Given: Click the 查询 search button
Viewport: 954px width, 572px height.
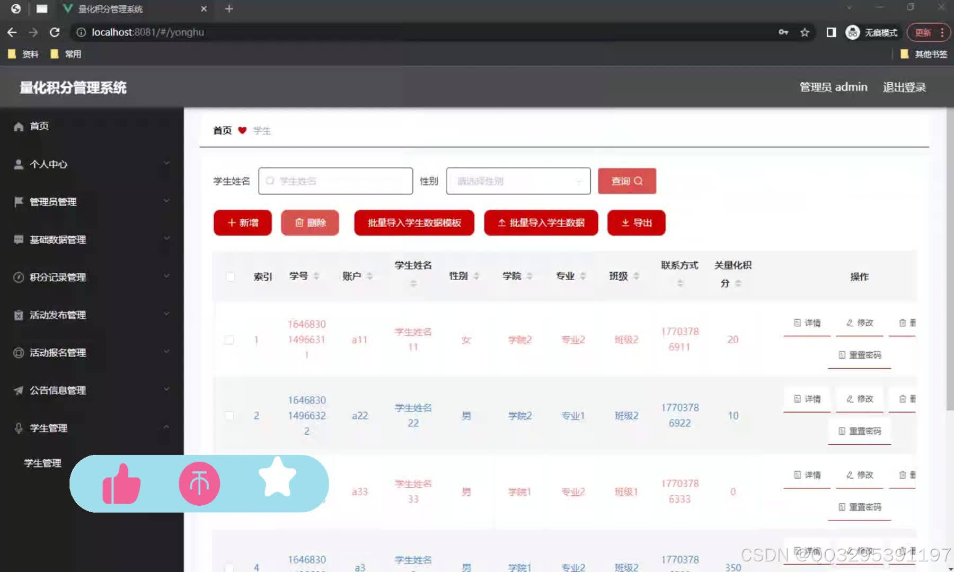Looking at the screenshot, I should pos(627,181).
